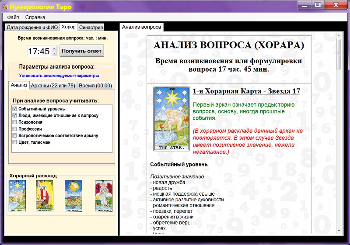This screenshot has width=350, height=245.
Task: Select the Анализ вопроса tab
Action: pyautogui.click(x=141, y=27)
